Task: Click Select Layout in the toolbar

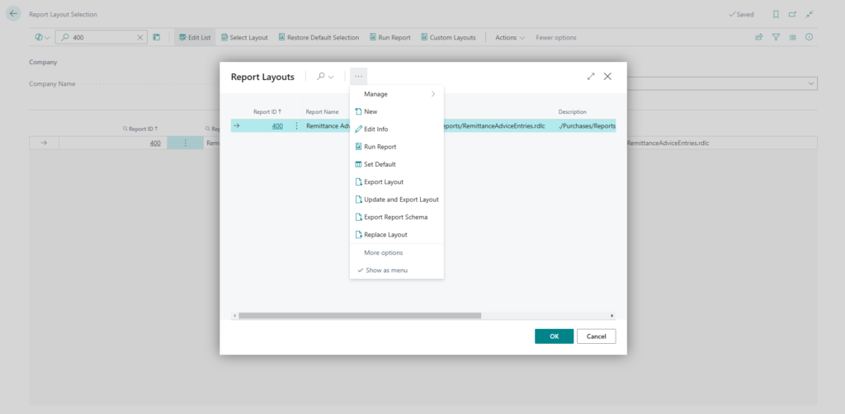Action: coord(244,38)
